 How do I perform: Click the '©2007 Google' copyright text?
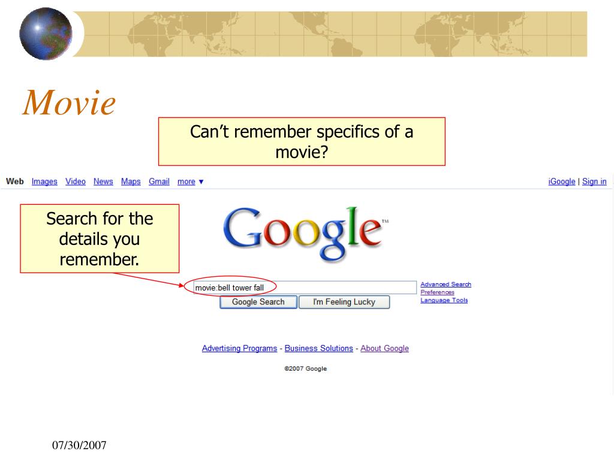point(305,368)
